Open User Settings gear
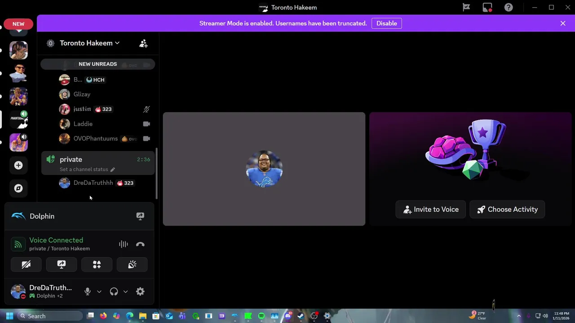This screenshot has height=323, width=575. (x=140, y=292)
